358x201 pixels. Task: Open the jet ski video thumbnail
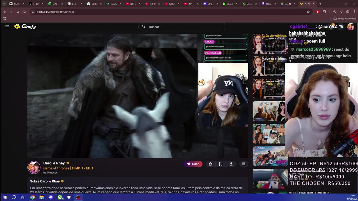point(270,156)
